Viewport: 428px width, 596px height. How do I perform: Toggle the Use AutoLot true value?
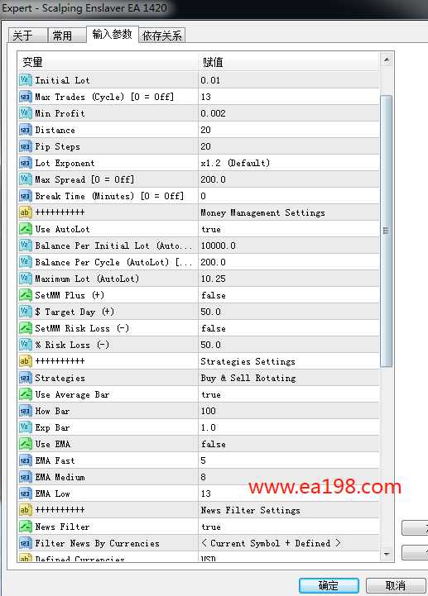click(289, 229)
